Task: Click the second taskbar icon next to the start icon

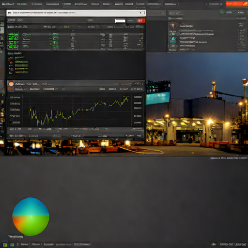Action: coord(12,245)
